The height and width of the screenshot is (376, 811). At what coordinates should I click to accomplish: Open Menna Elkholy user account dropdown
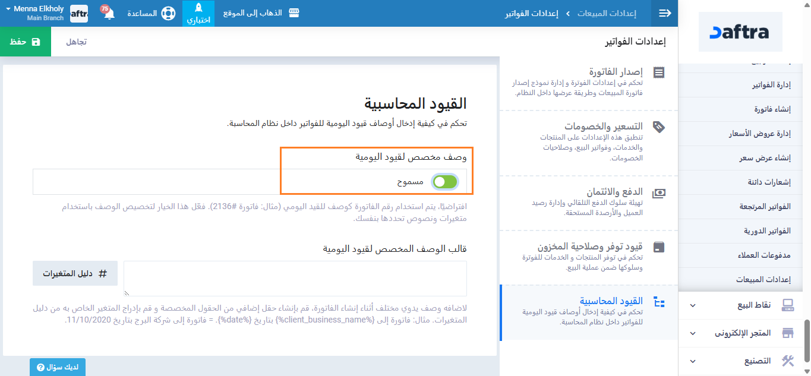click(36, 13)
